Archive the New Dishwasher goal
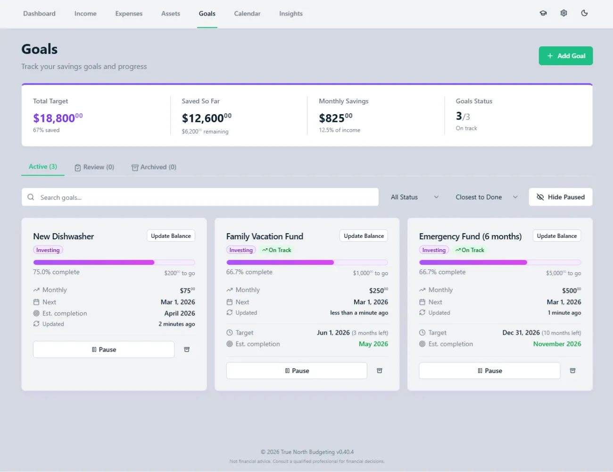Screen dimensions: 613x472 click(x=187, y=349)
